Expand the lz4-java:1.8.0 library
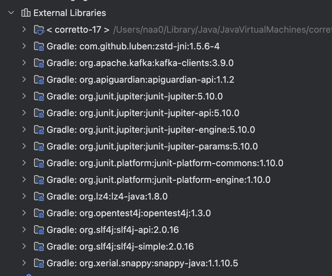The height and width of the screenshot is (276, 332). [24, 196]
